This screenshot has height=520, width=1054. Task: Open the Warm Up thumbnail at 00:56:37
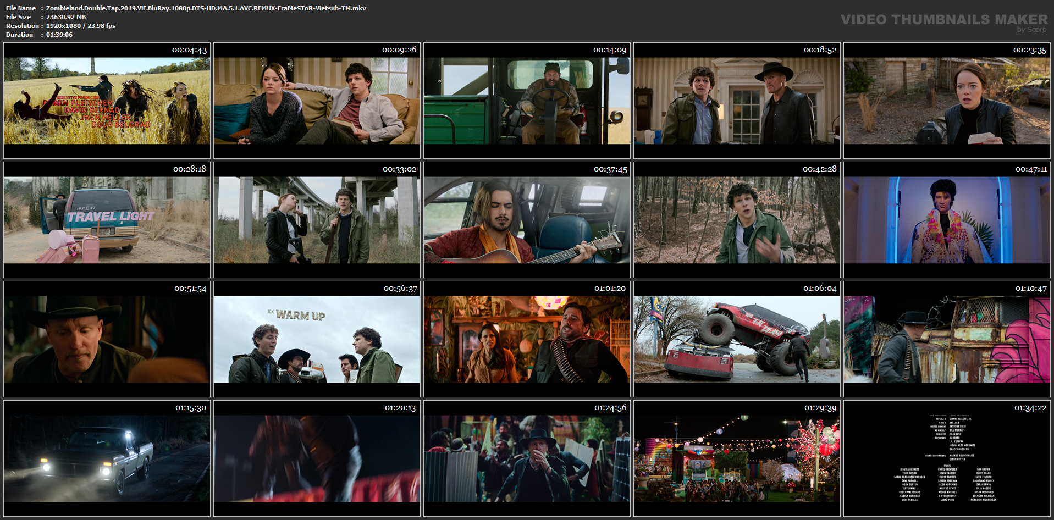point(317,339)
